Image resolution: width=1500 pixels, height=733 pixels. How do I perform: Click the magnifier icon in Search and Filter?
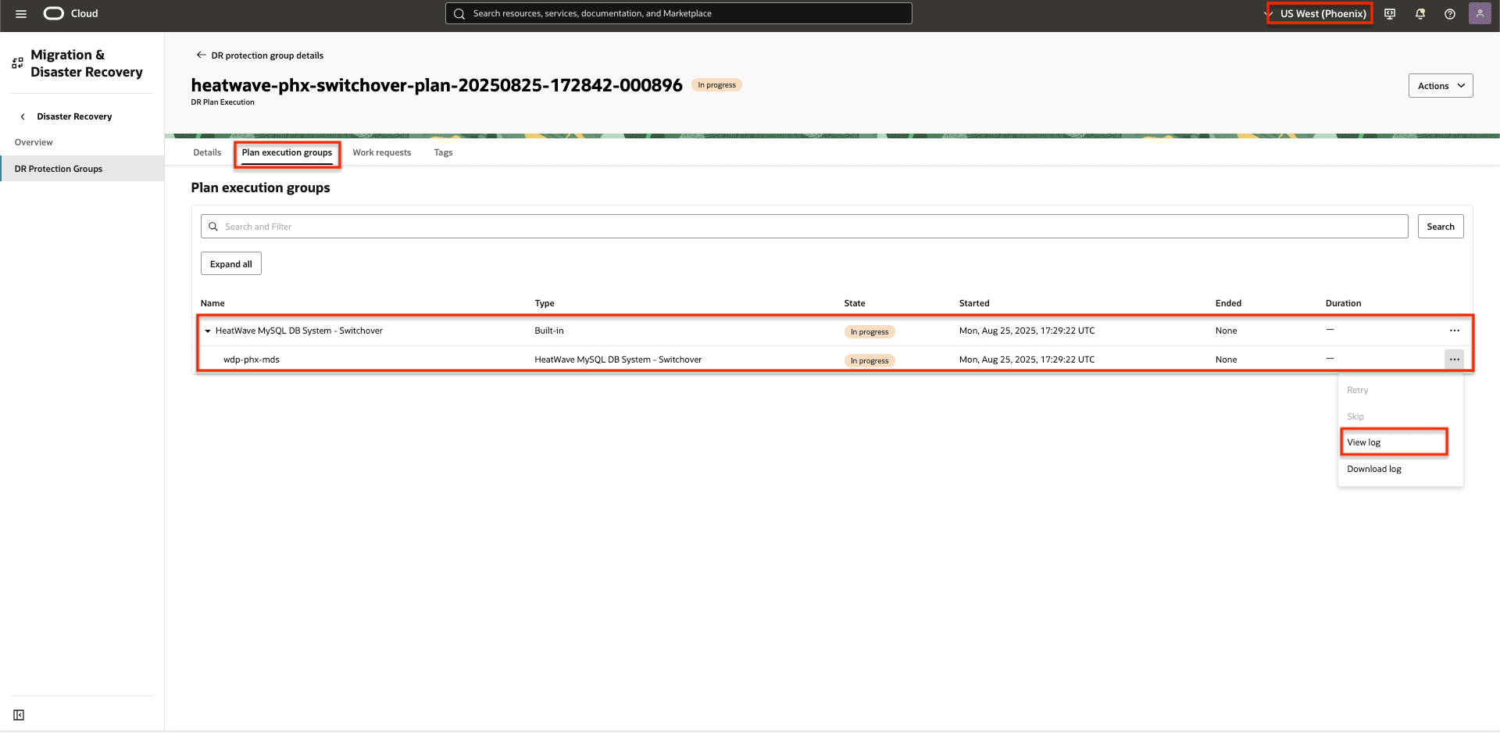pyautogui.click(x=213, y=227)
